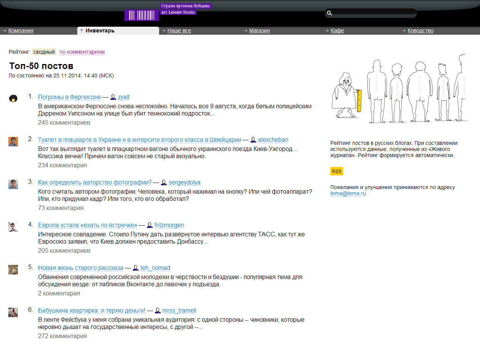This screenshot has height=345, width=480.
Task: Visit sergeydolya's blog link
Action: coord(185,183)
